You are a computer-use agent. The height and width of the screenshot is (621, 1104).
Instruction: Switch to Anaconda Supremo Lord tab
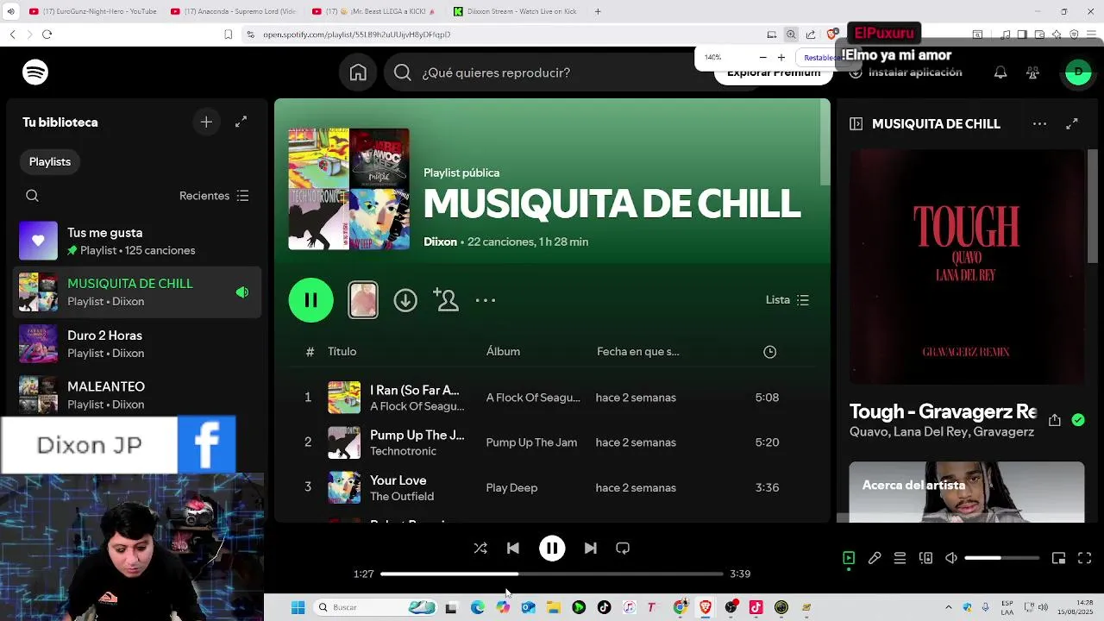click(x=233, y=11)
